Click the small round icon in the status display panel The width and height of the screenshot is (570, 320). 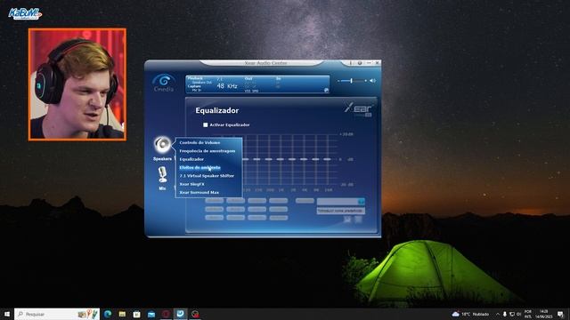point(326,90)
